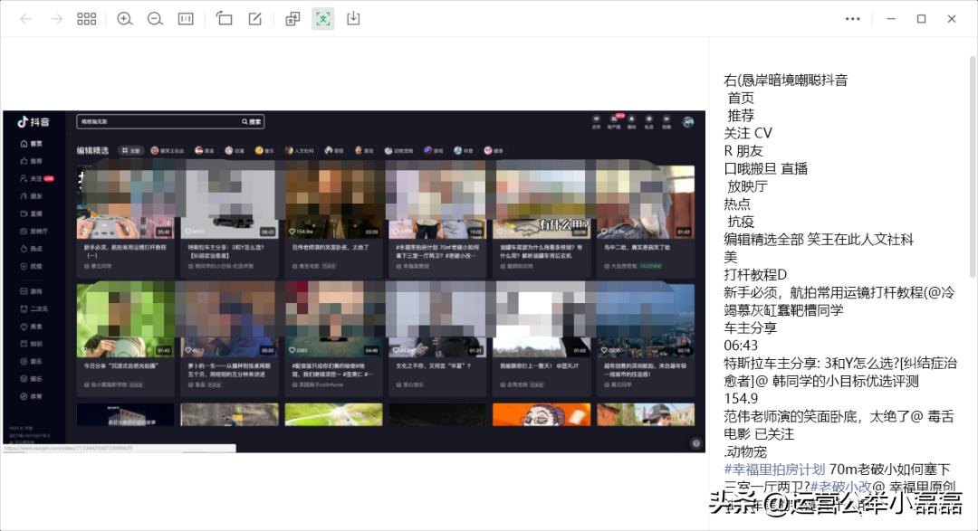This screenshot has width=978, height=531.
Task: Switch to the 人文社科 category
Action: 299,150
